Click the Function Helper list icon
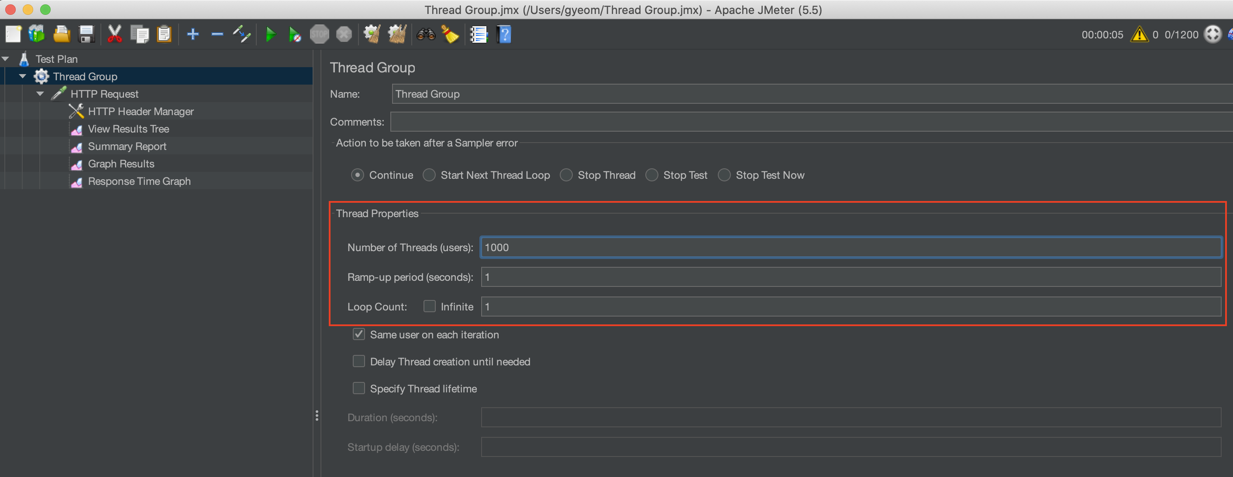1233x477 pixels. [479, 34]
